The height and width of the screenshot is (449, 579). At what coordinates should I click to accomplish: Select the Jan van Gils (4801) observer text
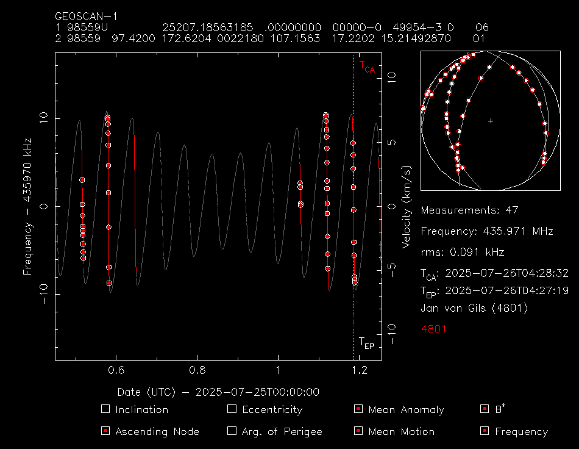[474, 308]
